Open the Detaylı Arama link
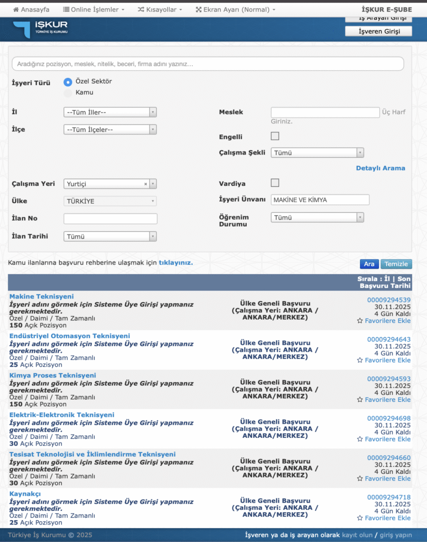The height and width of the screenshot is (542, 427). click(380, 168)
